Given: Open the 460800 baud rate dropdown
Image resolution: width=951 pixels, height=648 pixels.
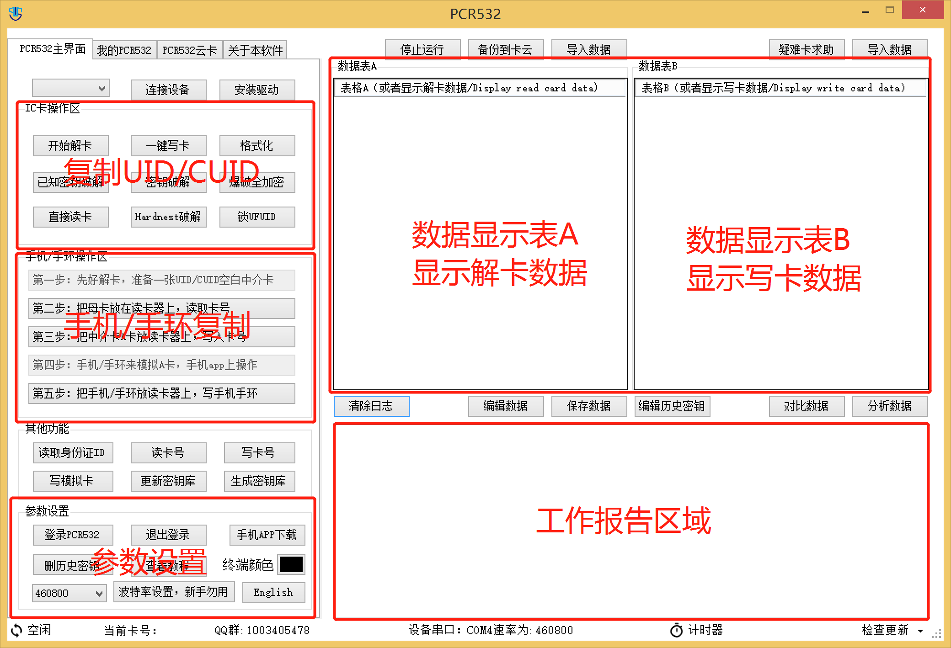Looking at the screenshot, I should pos(69,593).
